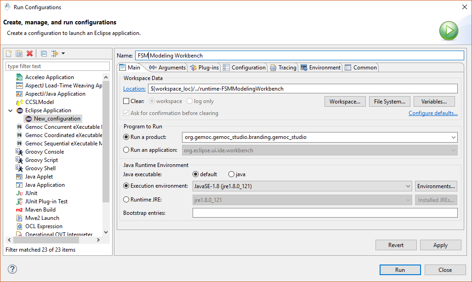This screenshot has height=282, width=472.
Task: Switch to the Configuration tab
Action: pyautogui.click(x=245, y=68)
